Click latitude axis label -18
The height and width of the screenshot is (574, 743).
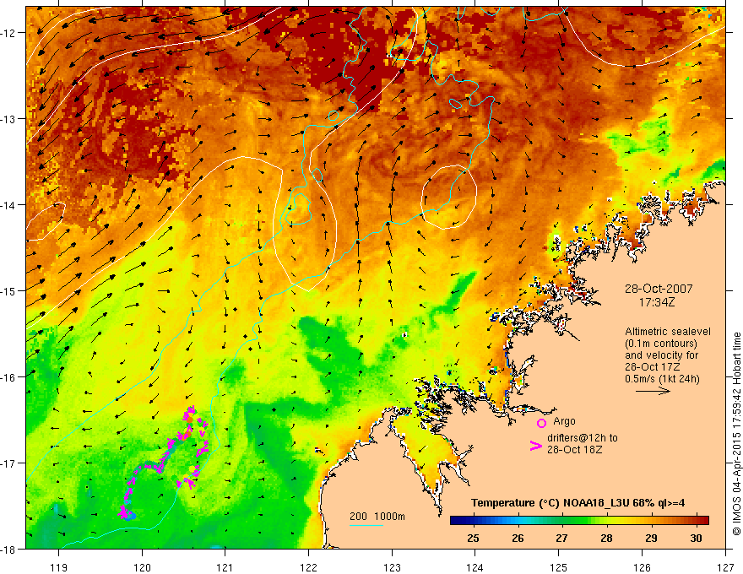pyautogui.click(x=8, y=549)
